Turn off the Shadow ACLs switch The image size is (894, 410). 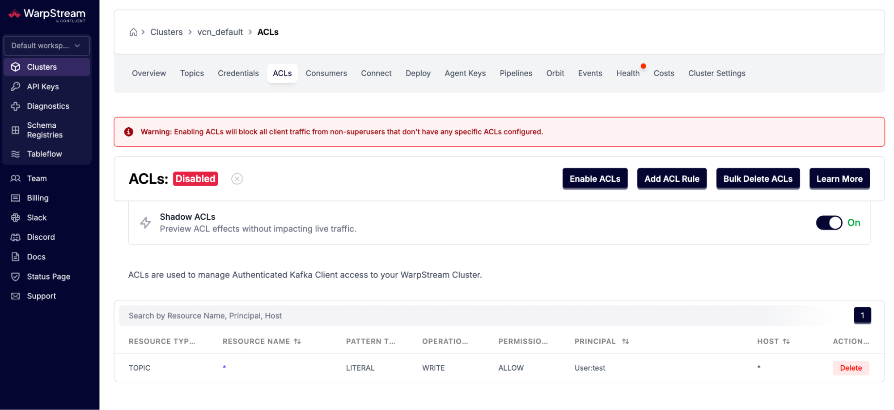point(829,223)
